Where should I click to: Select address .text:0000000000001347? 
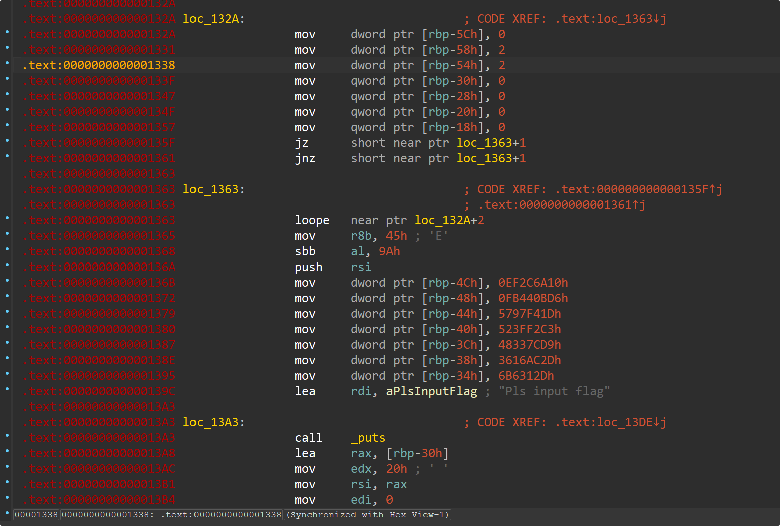point(99,96)
